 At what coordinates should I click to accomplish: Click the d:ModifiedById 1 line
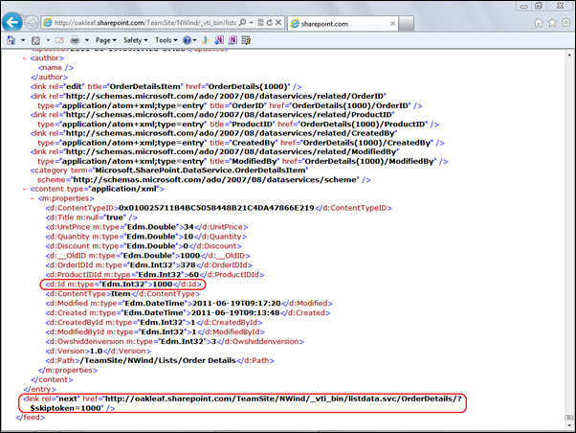(155, 332)
